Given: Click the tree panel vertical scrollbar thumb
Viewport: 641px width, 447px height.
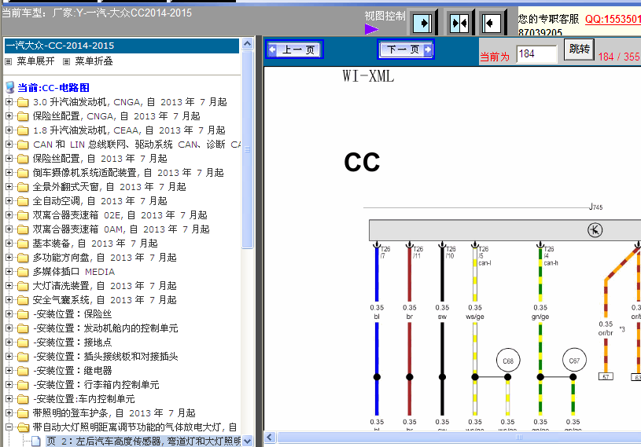Looking at the screenshot, I should click(247, 149).
